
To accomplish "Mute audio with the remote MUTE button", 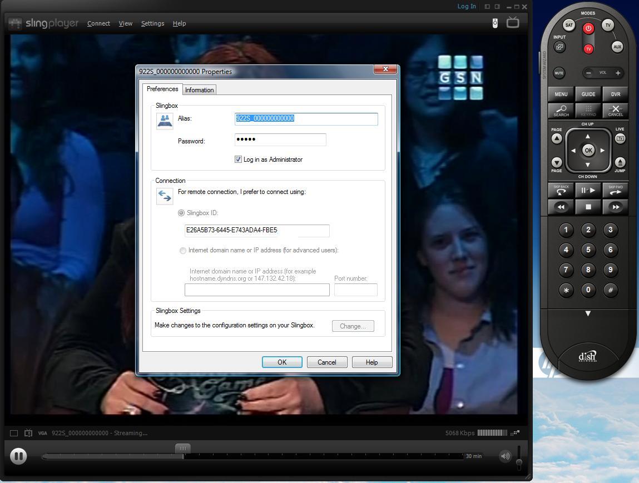I will pos(559,73).
